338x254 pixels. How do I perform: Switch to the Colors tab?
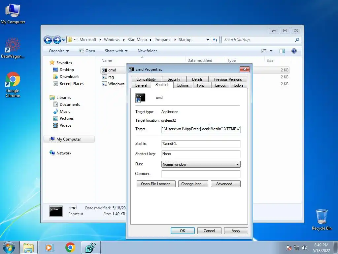click(x=238, y=85)
